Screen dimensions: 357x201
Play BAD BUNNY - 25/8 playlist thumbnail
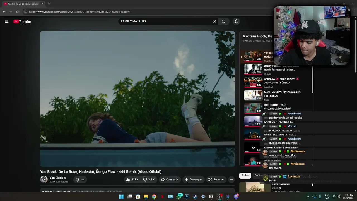[253, 108]
